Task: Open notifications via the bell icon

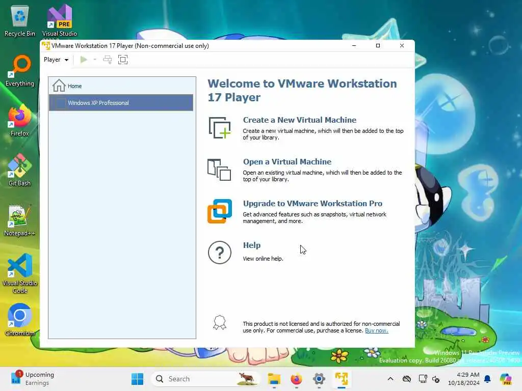Action: pyautogui.click(x=487, y=379)
